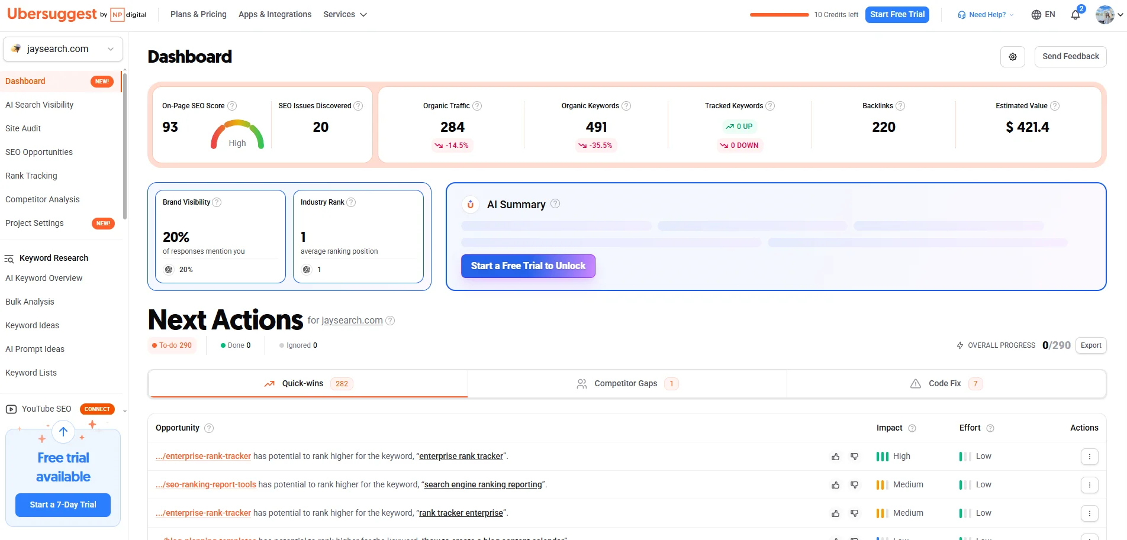Open the jaysearch.com link beside Next Actions
The image size is (1127, 540).
(x=352, y=321)
